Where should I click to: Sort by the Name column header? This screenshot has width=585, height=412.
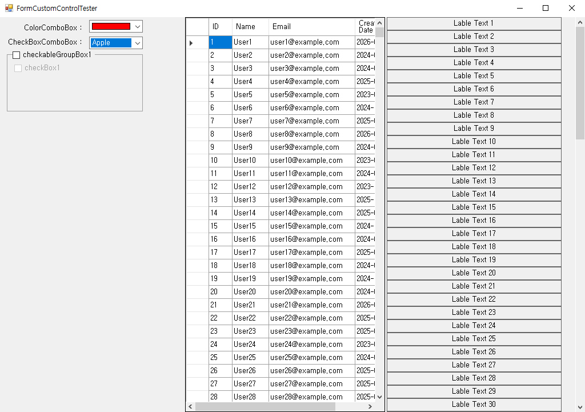250,27
